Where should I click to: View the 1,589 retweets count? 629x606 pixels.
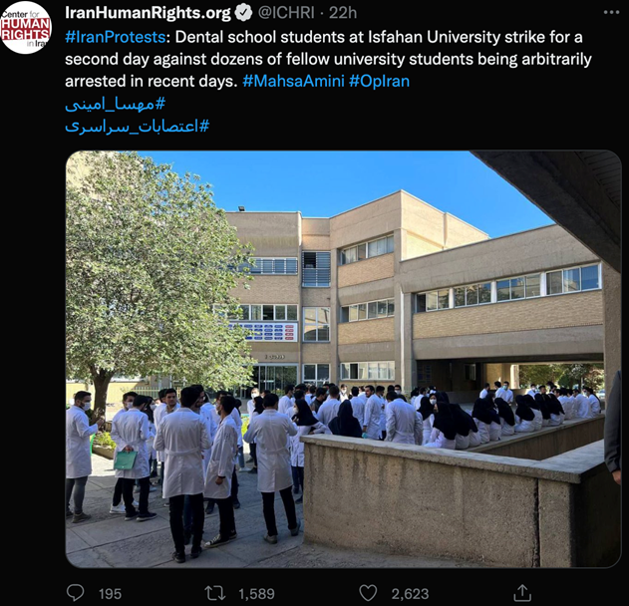257,594
